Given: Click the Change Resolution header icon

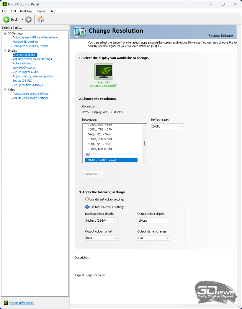Looking at the screenshot, I should (80, 32).
